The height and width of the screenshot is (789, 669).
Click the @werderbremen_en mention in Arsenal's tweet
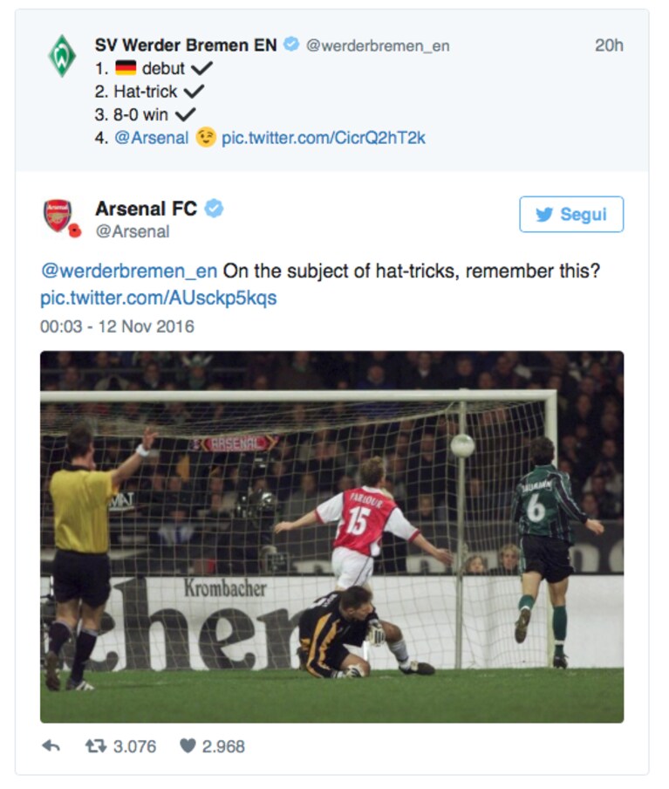[129, 271]
